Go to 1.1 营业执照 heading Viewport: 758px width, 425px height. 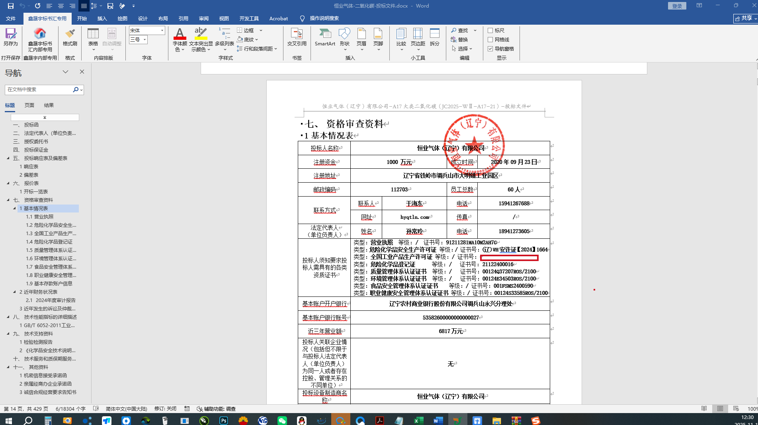[40, 216]
